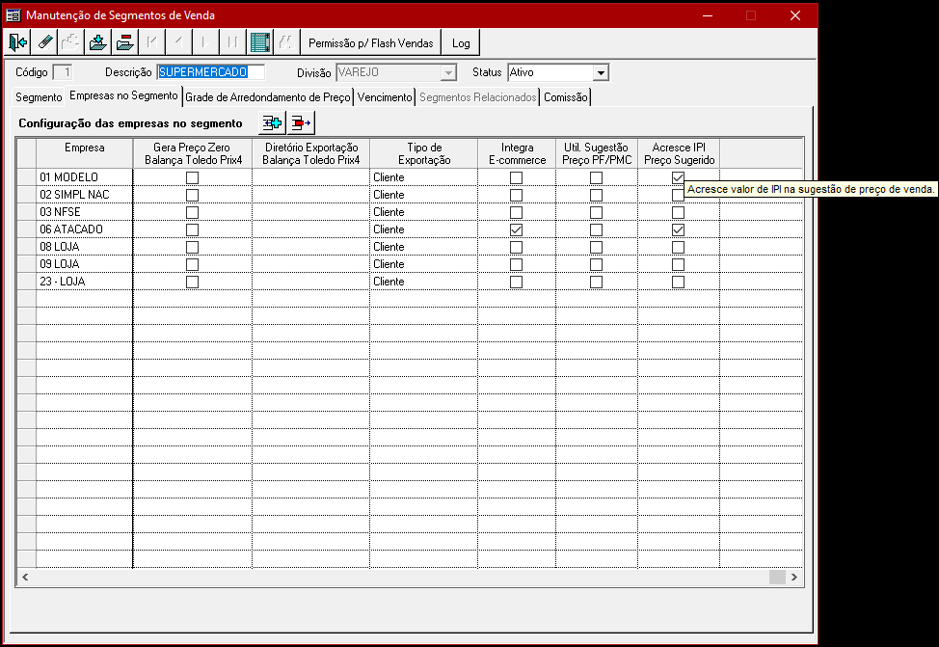The height and width of the screenshot is (647, 939).
Task: Click the save folder icon with down arrow
Action: point(97,42)
